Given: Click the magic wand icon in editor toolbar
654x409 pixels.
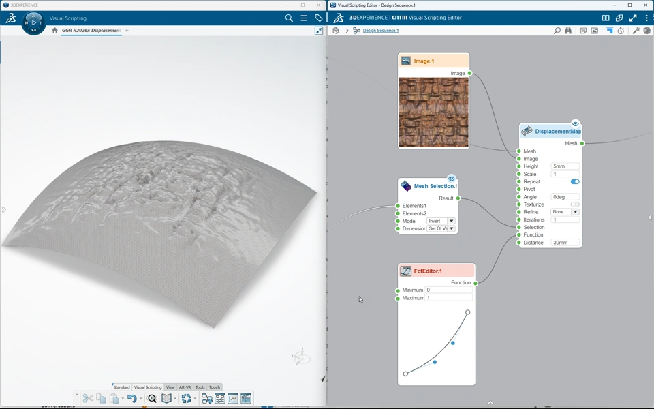Looking at the screenshot, I should 636,31.
